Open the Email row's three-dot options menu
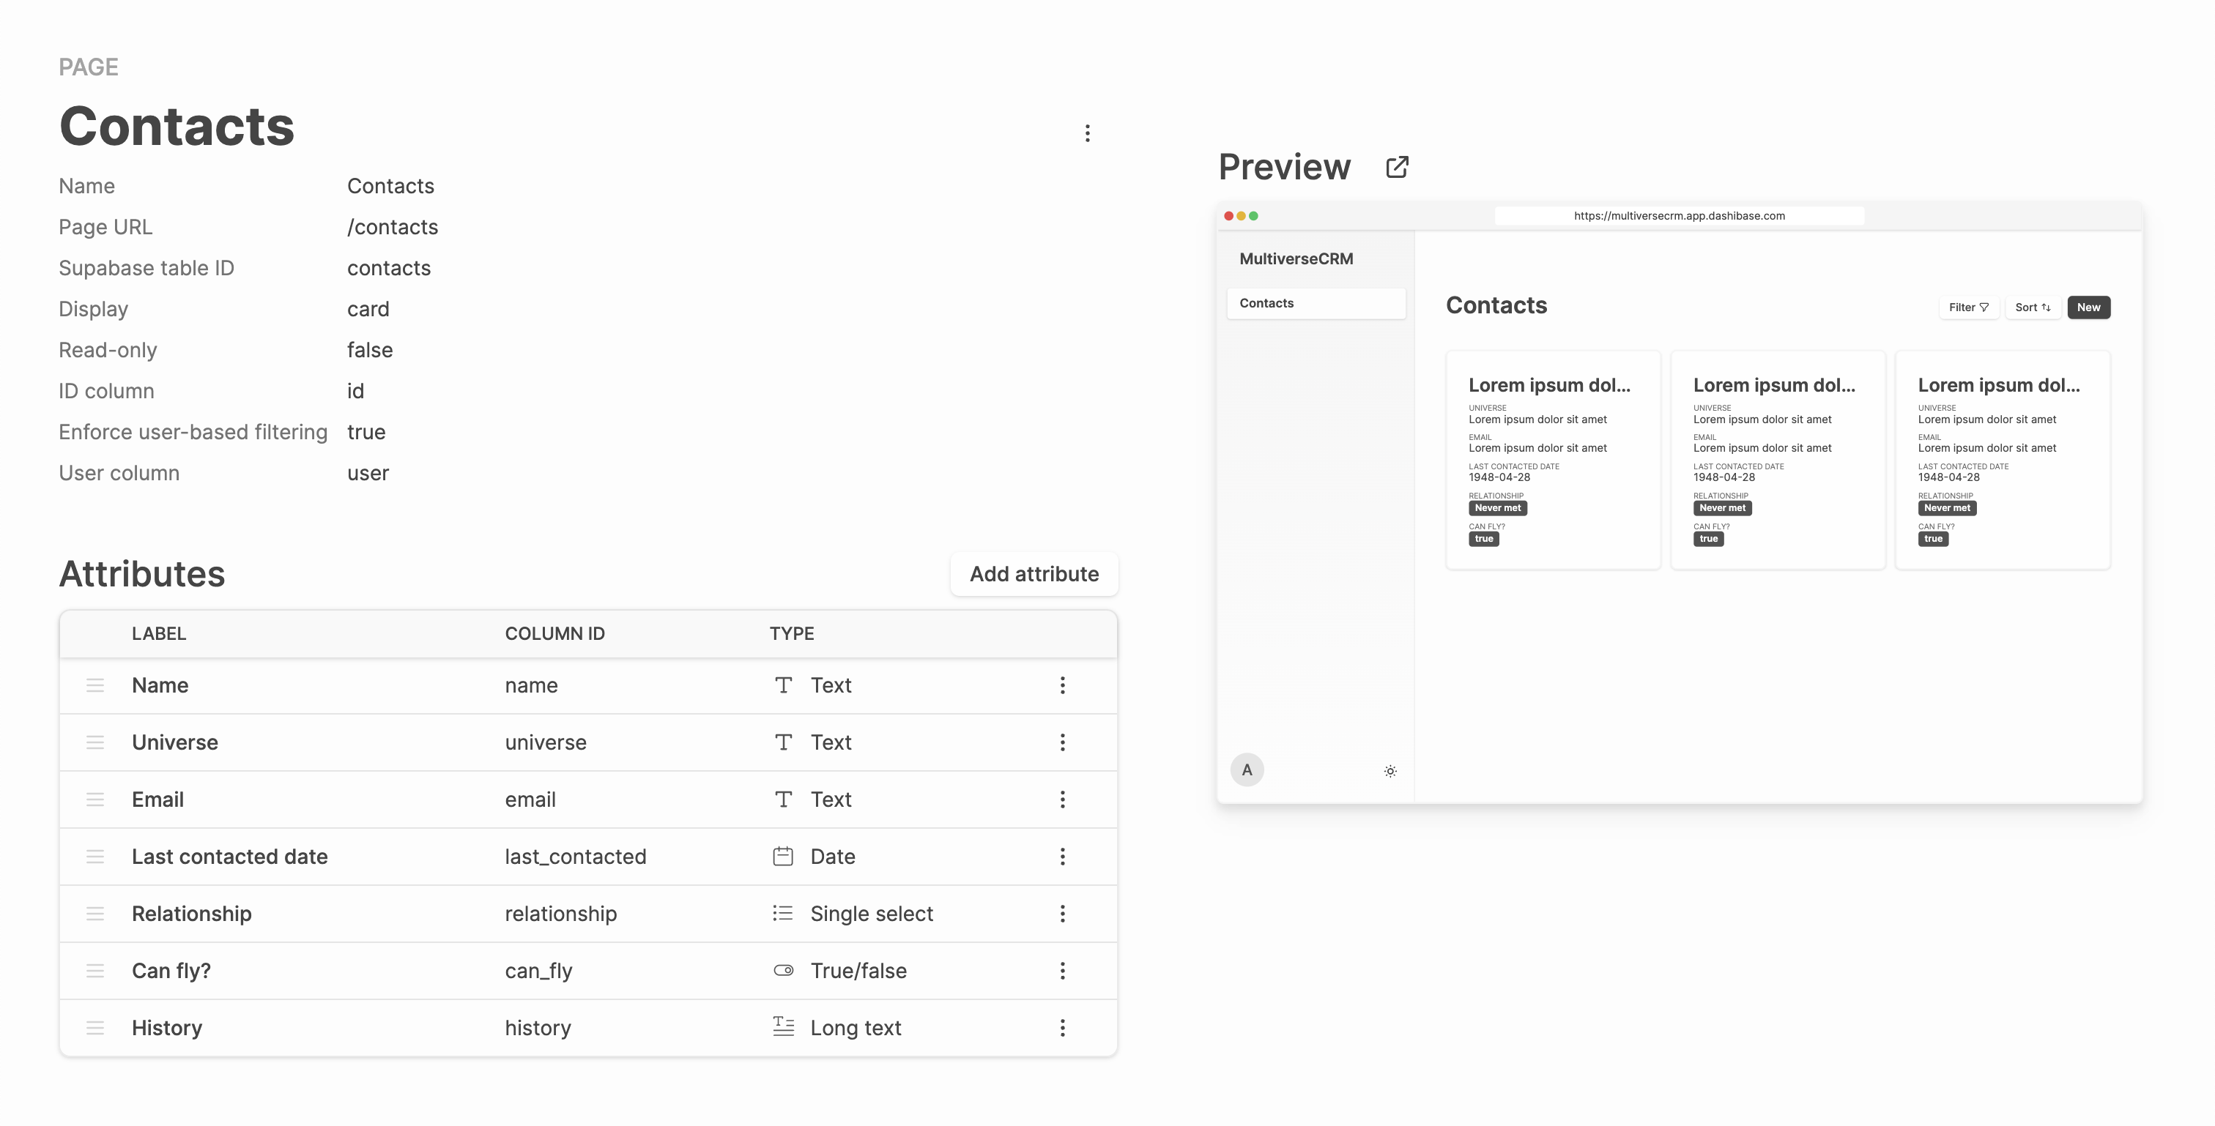Screen dimensions: 2215x1126 tap(1063, 799)
